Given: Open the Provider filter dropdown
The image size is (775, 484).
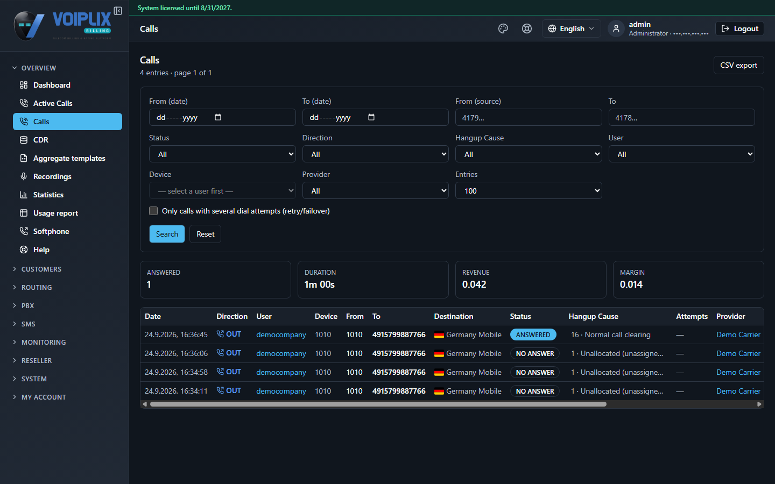Looking at the screenshot, I should pos(376,190).
